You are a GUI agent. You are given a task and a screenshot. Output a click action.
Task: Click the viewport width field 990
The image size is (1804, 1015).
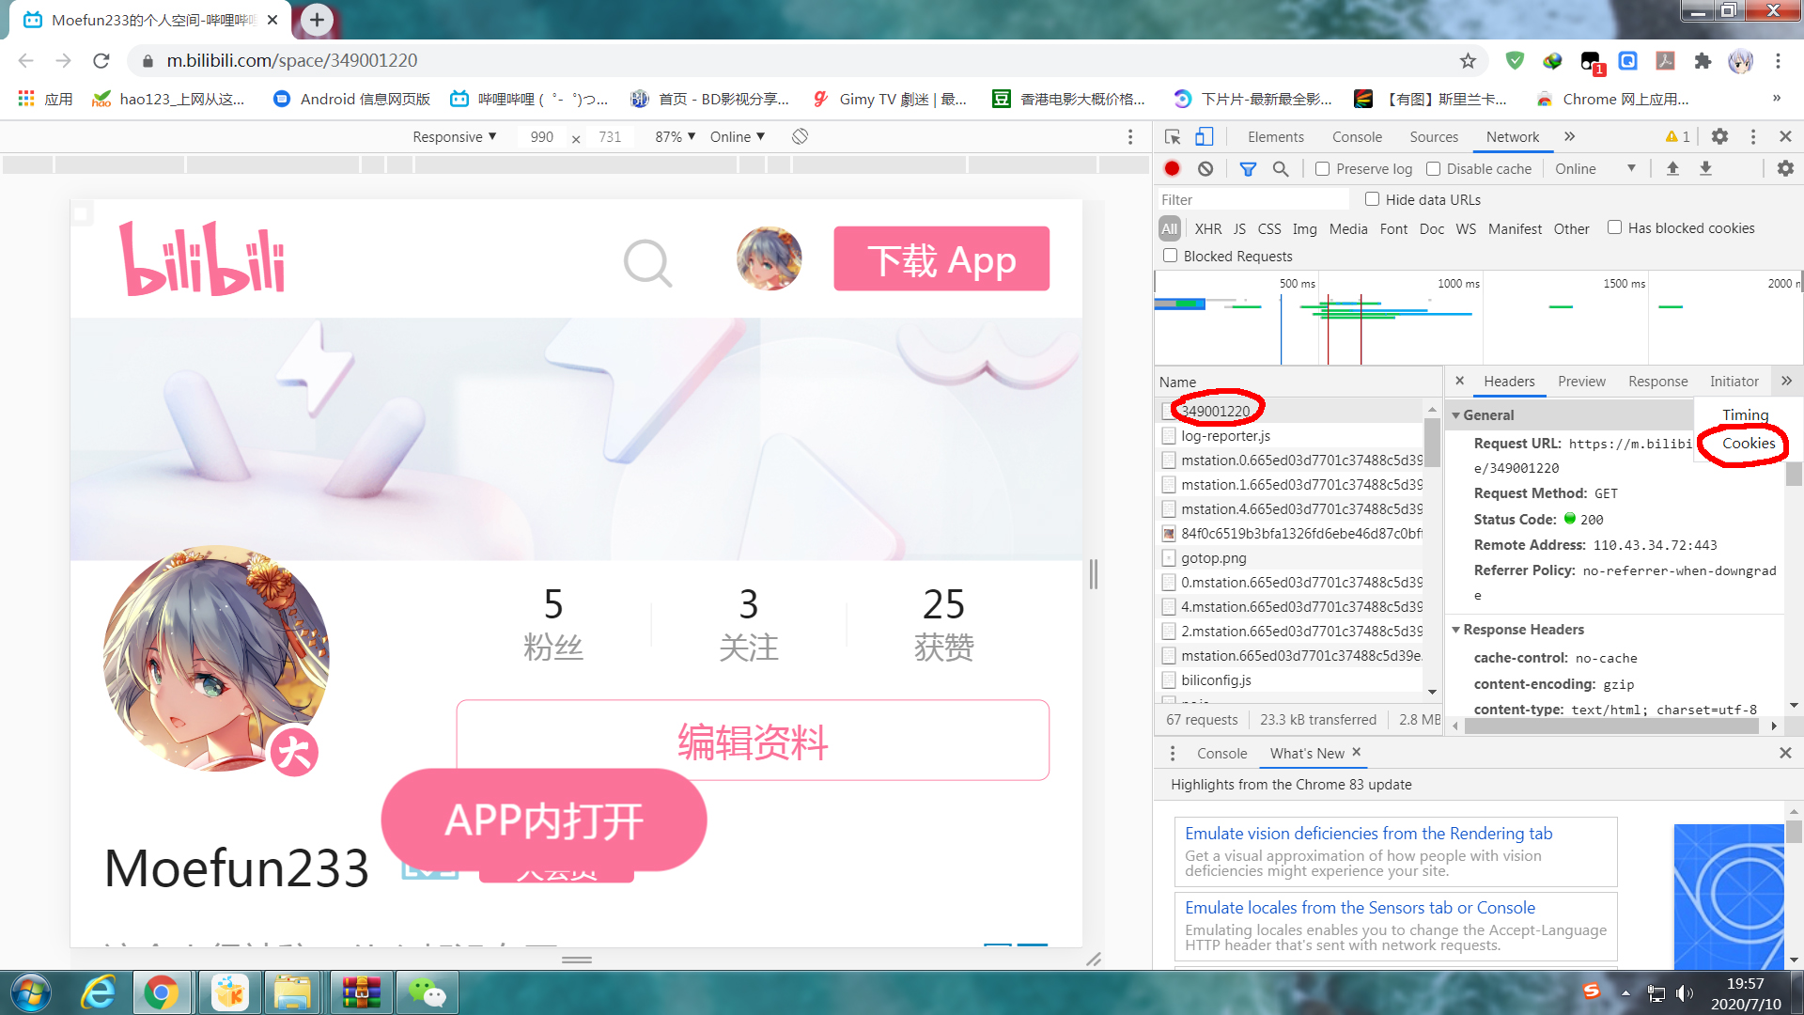click(x=542, y=137)
